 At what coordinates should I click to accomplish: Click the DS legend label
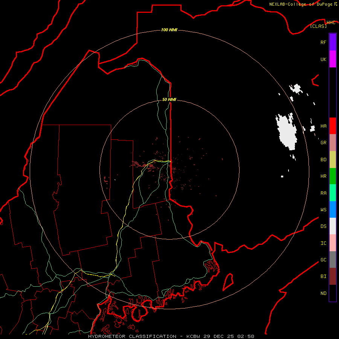(323, 226)
